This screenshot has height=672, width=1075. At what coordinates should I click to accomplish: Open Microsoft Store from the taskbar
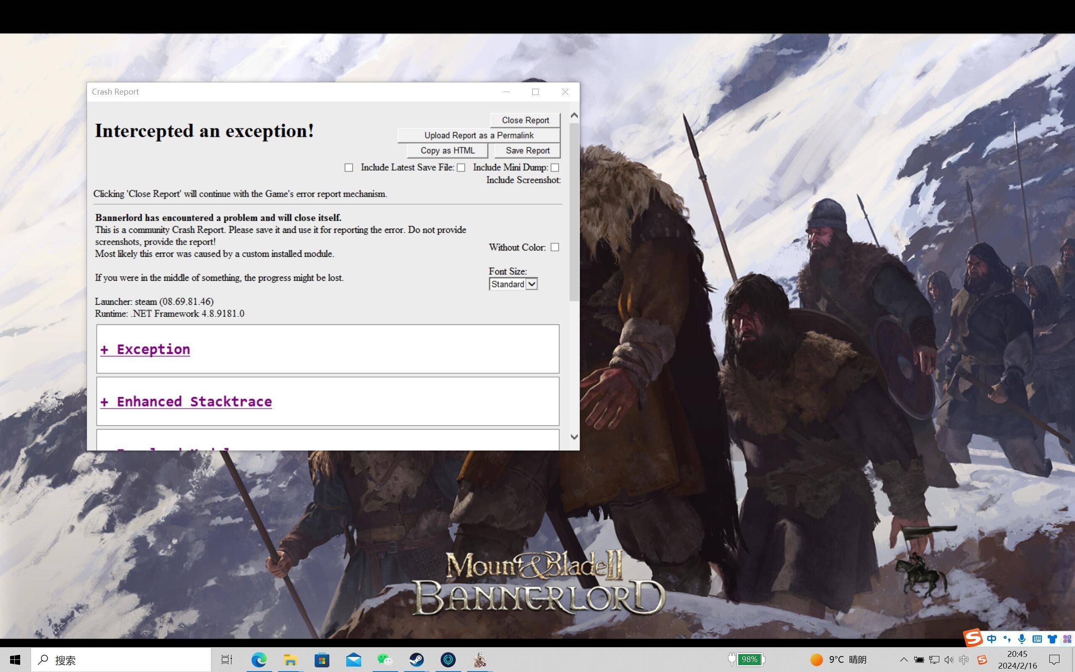pos(322,659)
